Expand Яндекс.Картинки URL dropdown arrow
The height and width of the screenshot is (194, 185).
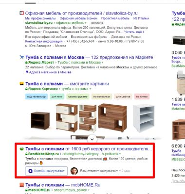point(90,89)
